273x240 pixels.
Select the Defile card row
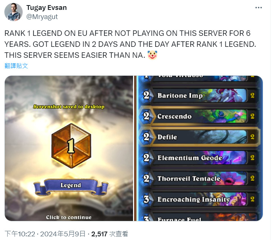click(199, 137)
